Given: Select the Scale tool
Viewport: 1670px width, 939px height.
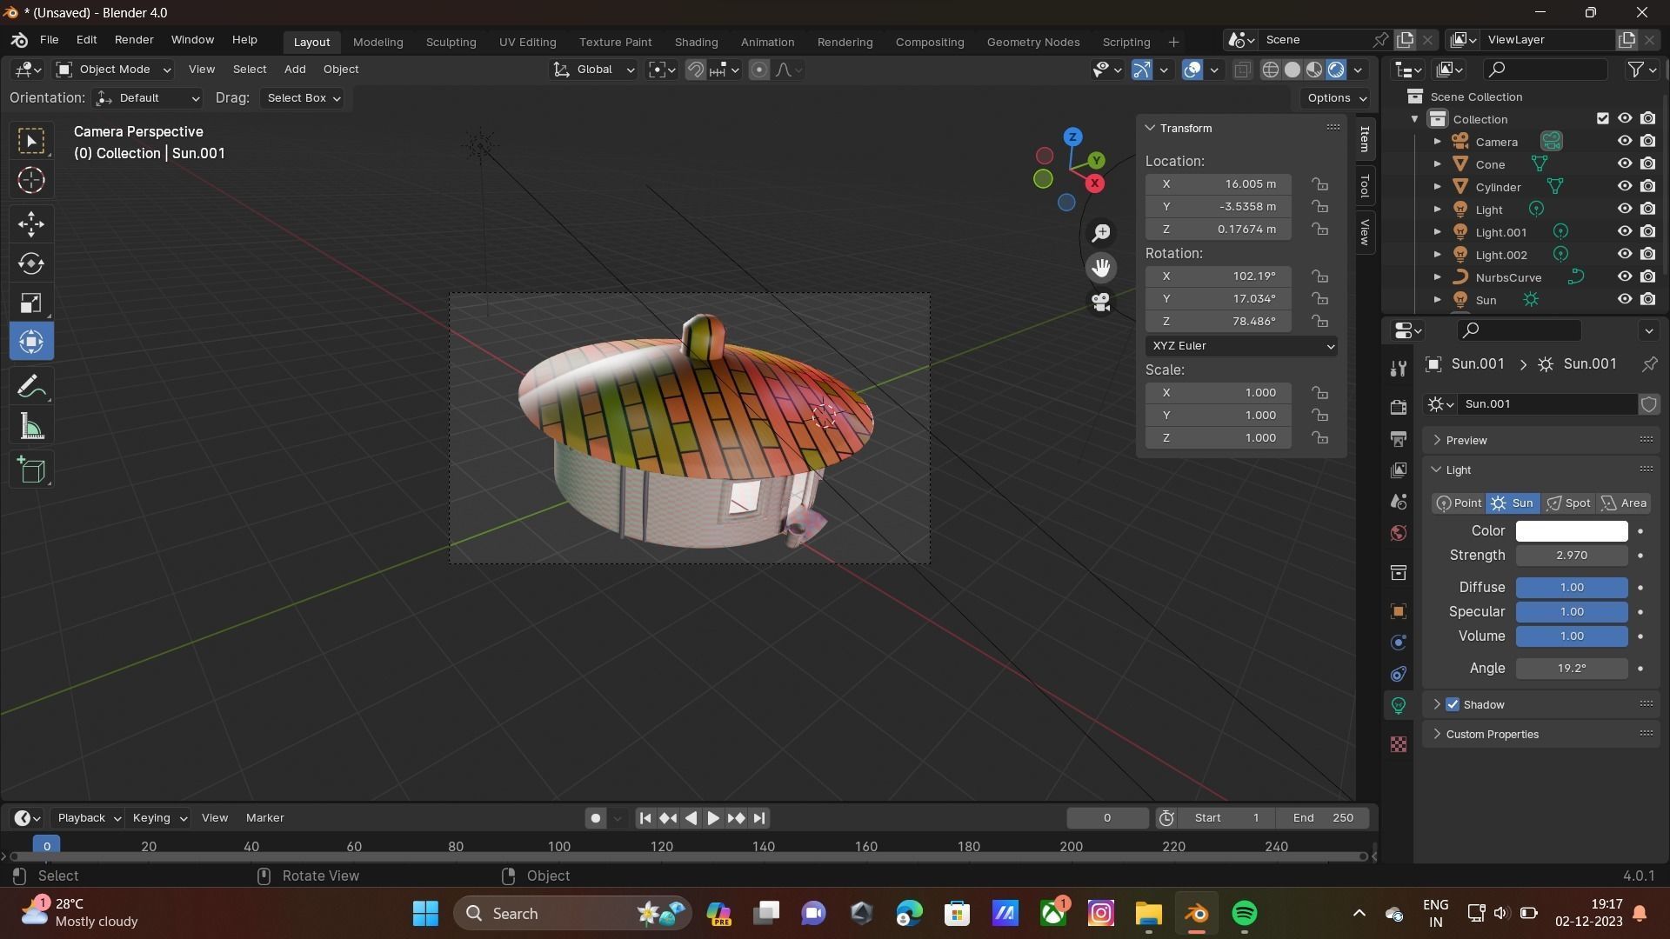Looking at the screenshot, I should point(31,303).
